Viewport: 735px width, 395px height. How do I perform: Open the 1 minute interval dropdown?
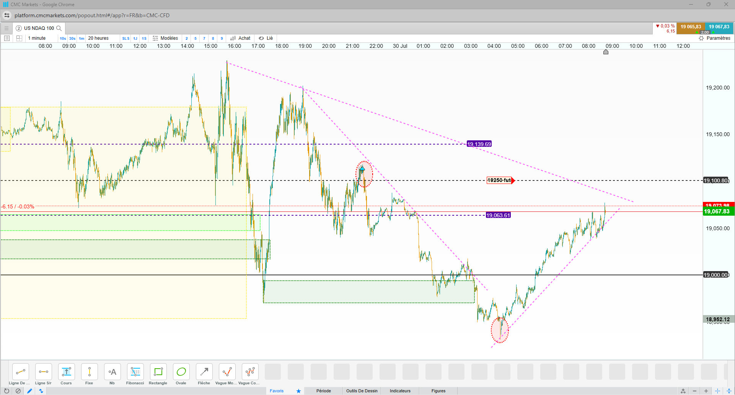tap(37, 38)
